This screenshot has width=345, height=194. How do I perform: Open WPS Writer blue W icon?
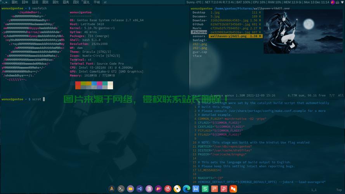(196, 189)
